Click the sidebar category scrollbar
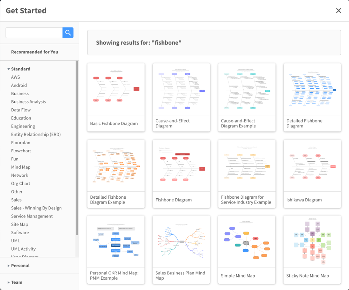 point(77,157)
